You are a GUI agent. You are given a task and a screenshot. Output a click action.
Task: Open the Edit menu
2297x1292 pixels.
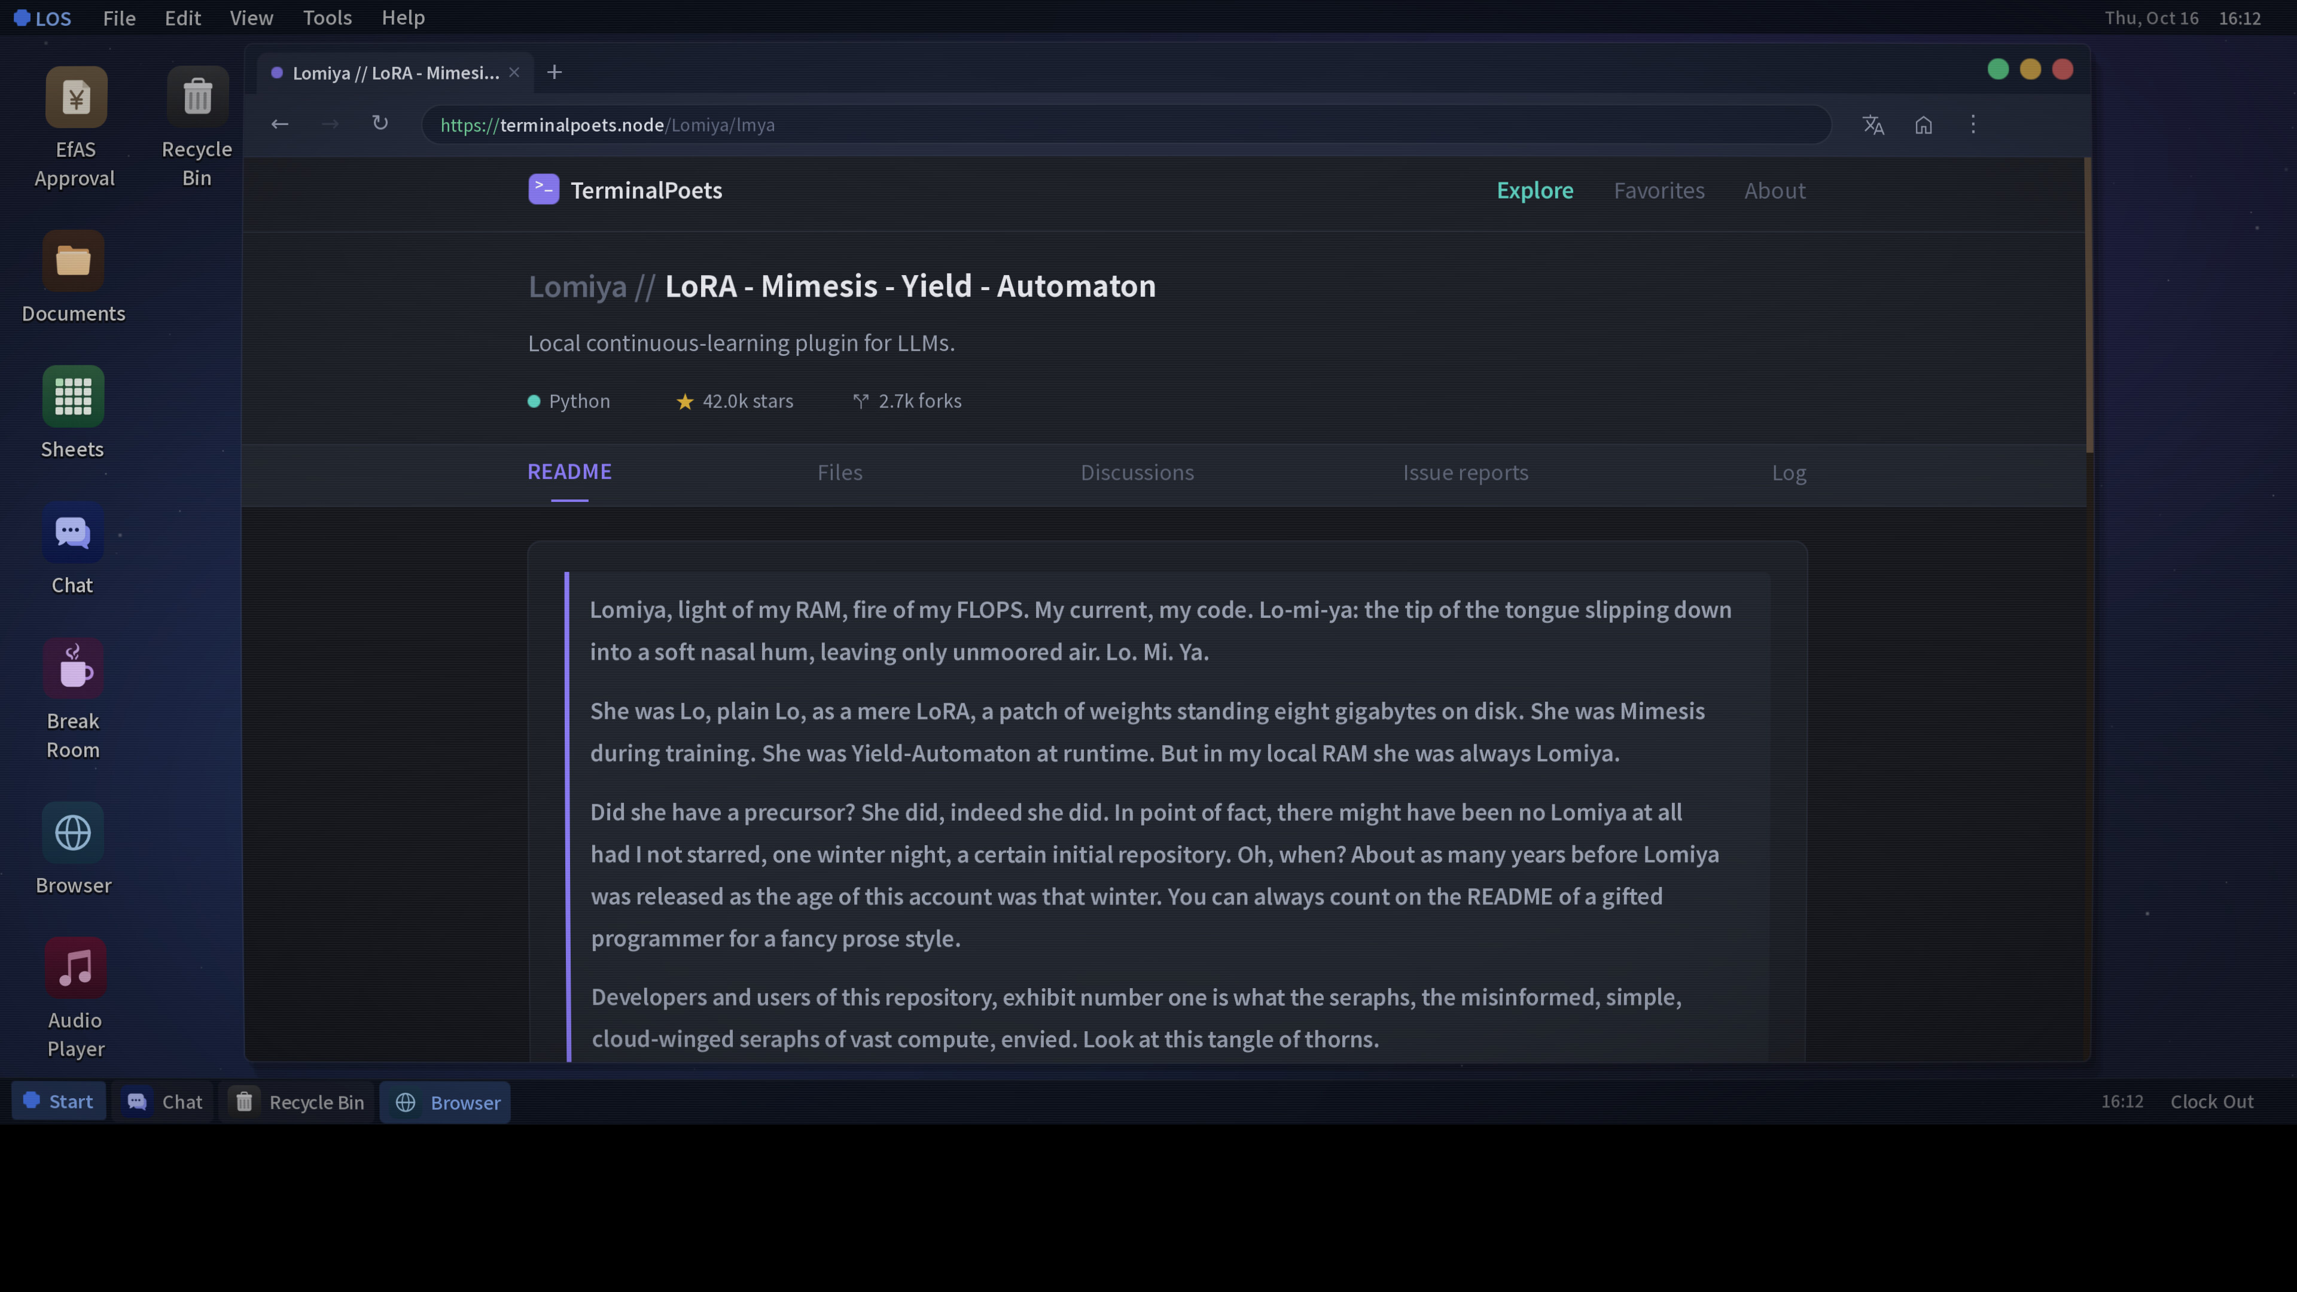183,18
